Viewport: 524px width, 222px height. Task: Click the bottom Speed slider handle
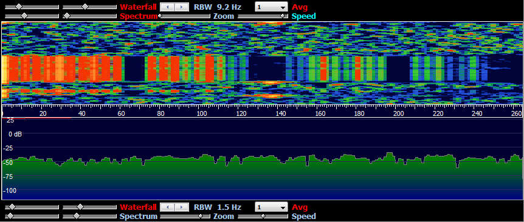point(263,216)
